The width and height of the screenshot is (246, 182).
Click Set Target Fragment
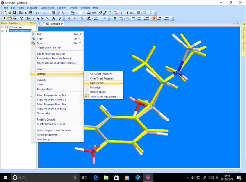click(x=101, y=74)
